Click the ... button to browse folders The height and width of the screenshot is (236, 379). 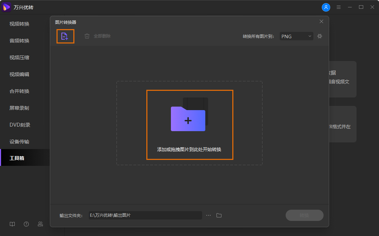coord(208,215)
